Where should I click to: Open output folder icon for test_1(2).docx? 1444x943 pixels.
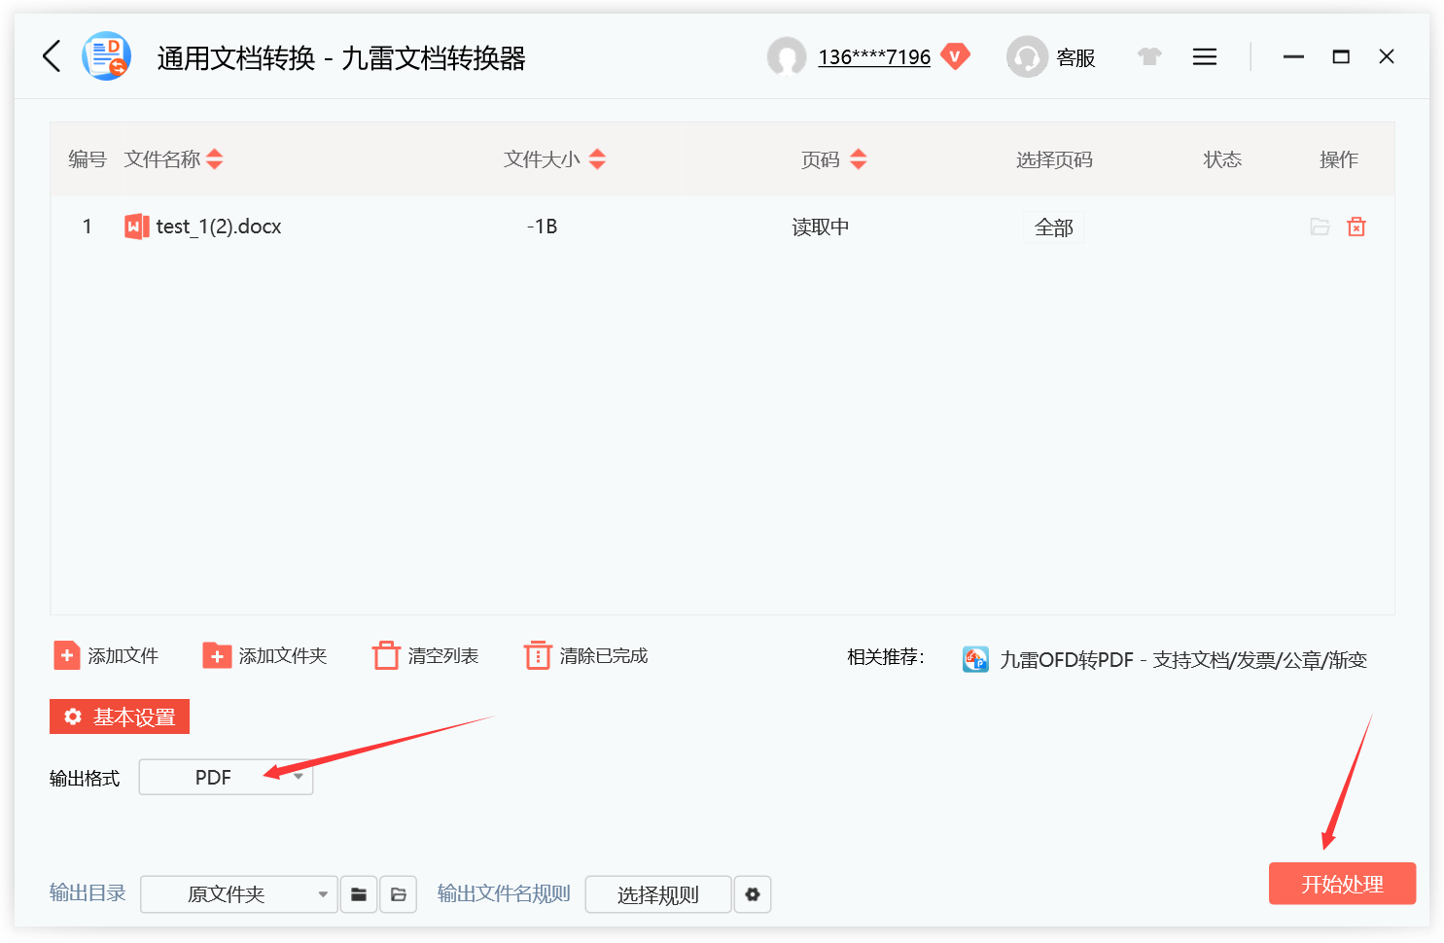point(1320,227)
